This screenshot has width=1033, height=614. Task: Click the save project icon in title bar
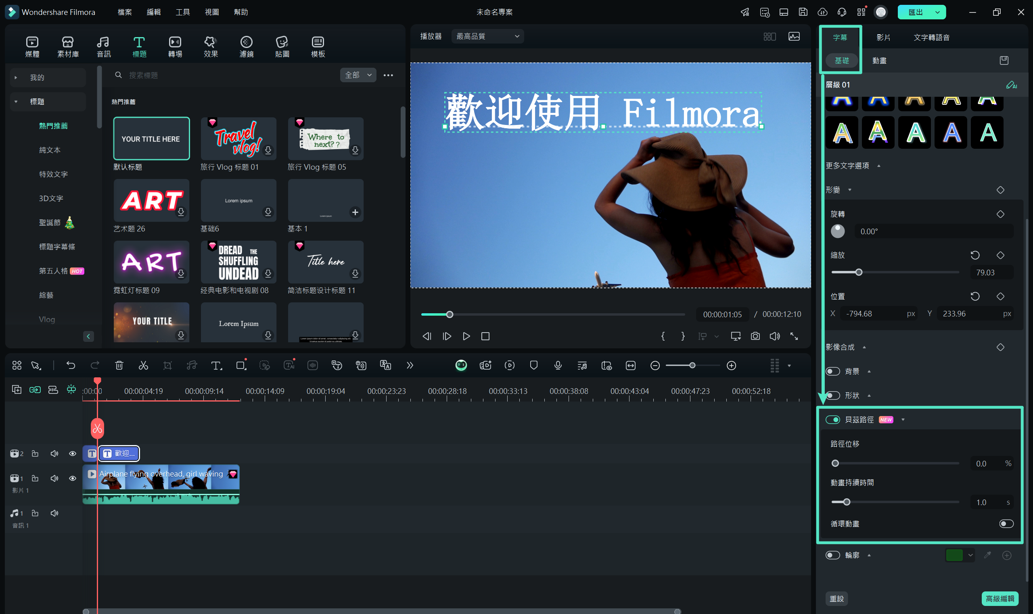coord(803,12)
